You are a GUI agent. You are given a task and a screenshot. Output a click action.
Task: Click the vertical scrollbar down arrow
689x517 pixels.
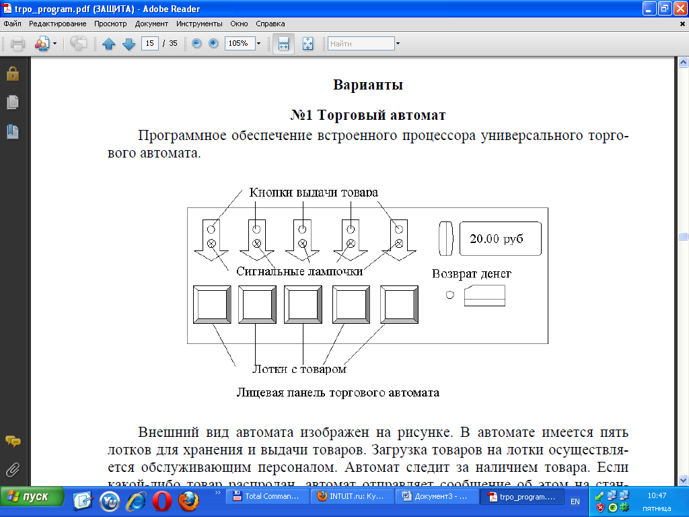[684, 480]
